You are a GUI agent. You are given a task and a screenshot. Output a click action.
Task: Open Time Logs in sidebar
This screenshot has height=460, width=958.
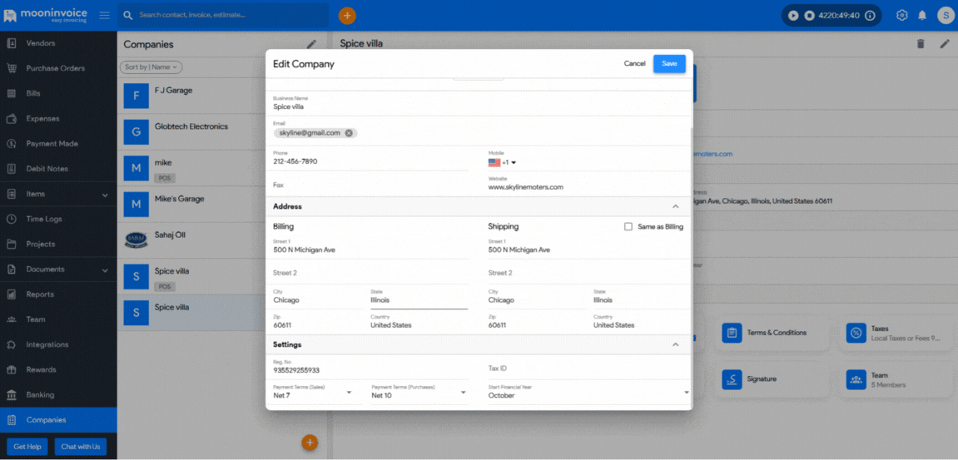58,219
